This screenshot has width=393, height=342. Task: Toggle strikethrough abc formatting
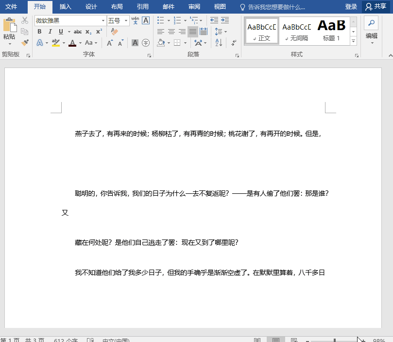[x=78, y=32]
